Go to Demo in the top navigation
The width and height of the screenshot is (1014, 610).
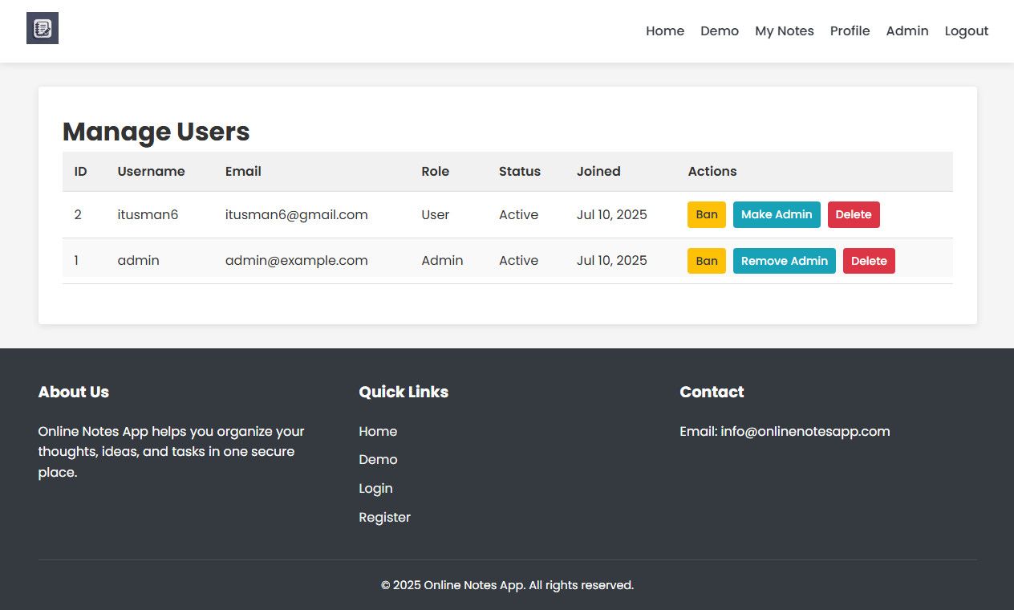[x=719, y=31]
